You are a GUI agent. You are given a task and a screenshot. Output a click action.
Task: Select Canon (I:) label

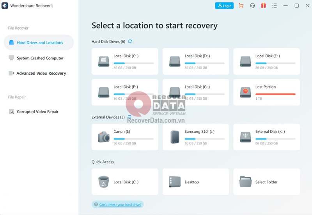[122, 132]
